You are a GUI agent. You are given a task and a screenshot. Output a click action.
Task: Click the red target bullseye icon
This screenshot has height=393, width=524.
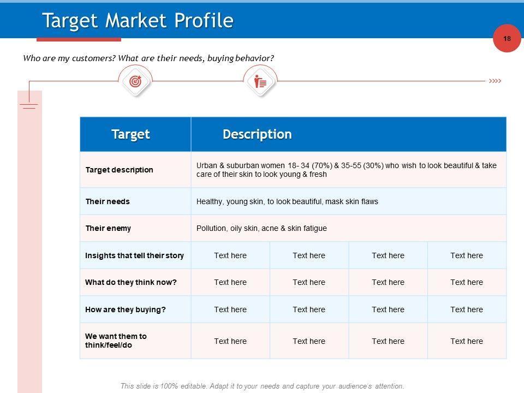point(135,81)
